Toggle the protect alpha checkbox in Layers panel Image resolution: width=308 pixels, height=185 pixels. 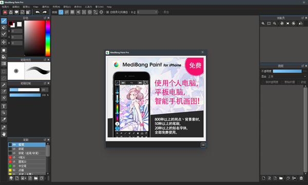point(263,82)
